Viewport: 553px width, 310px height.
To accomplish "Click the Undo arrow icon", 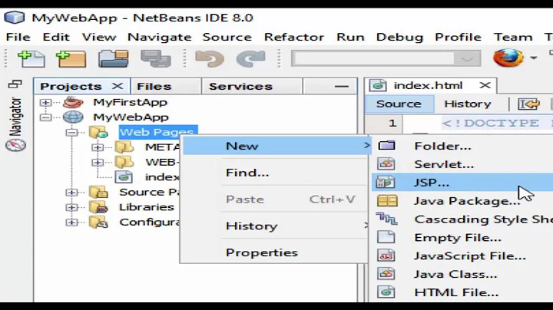I will [x=210, y=59].
